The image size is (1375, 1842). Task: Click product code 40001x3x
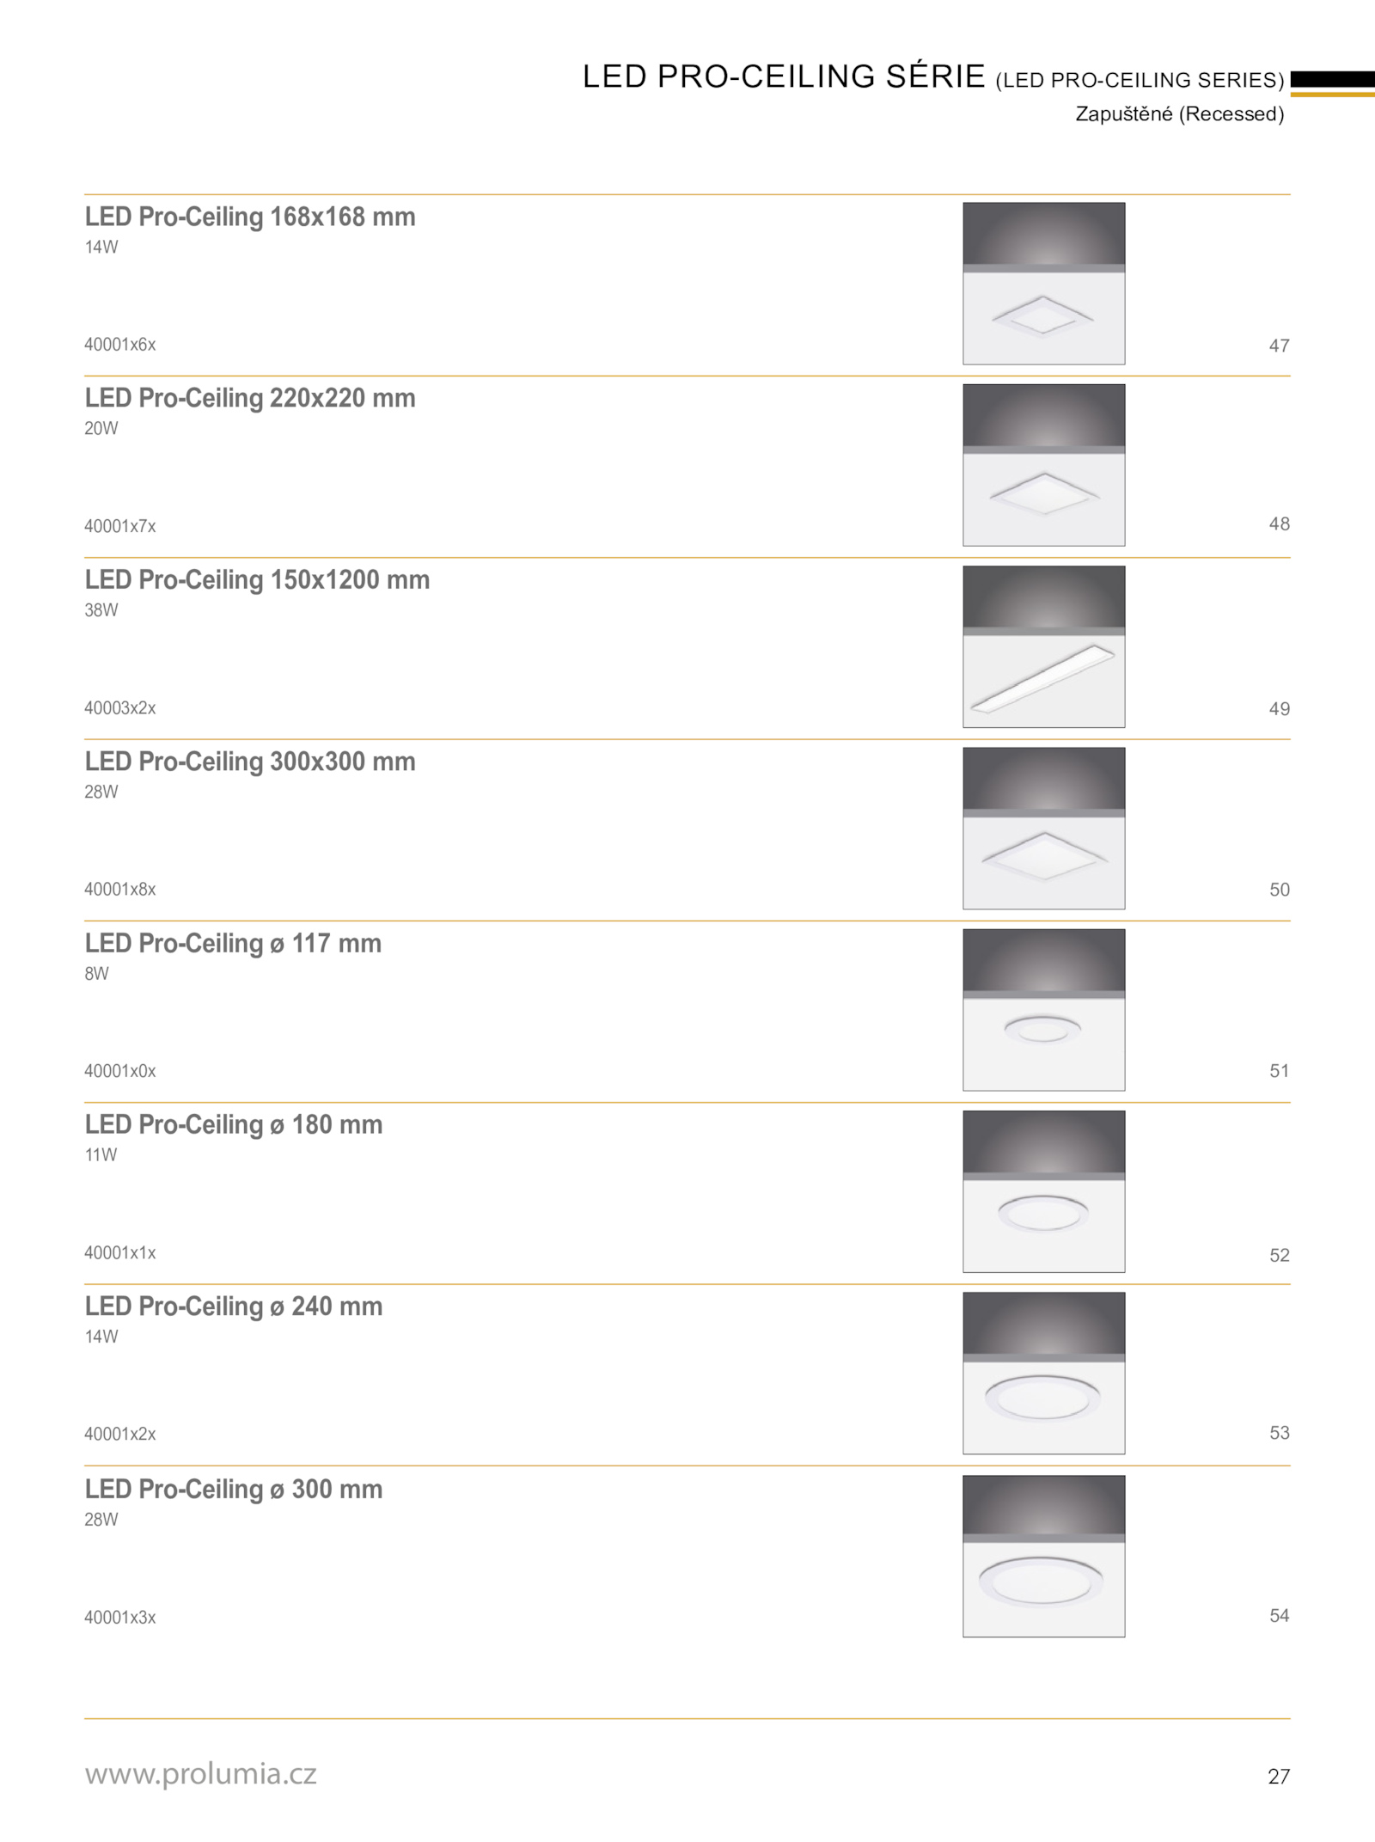120,1617
